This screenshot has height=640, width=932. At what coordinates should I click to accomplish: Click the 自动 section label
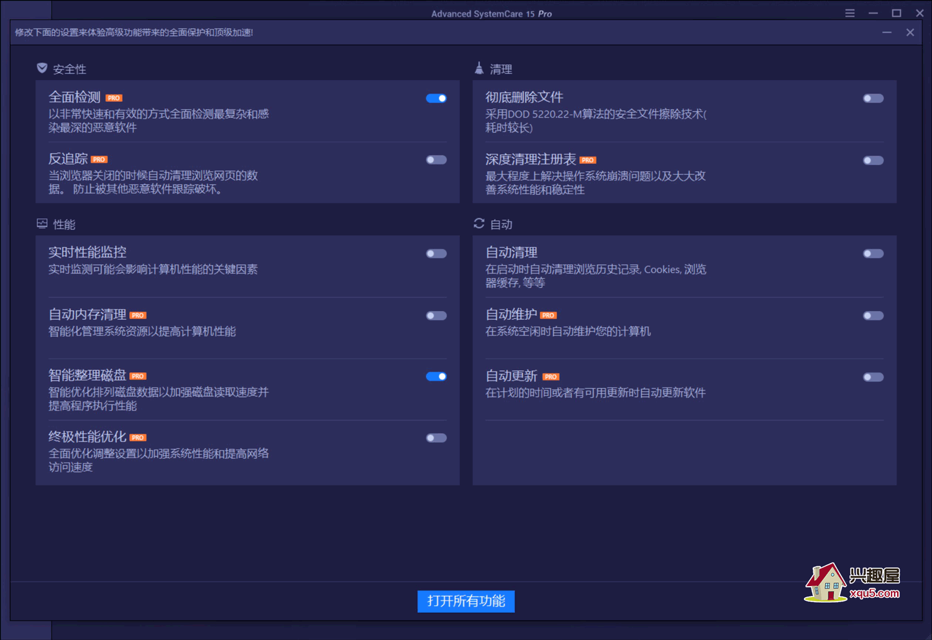[501, 225]
